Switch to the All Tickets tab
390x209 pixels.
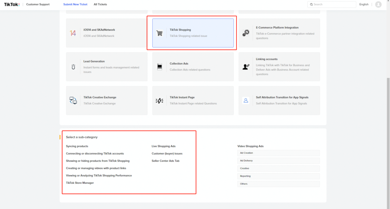(100, 5)
